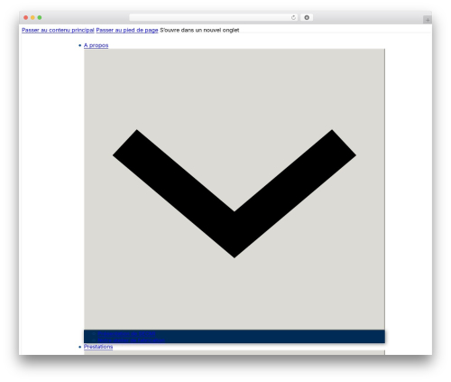The height and width of the screenshot is (382, 451).
Task: Follow the 'Passer au contenu principal' link
Action: 58,30
